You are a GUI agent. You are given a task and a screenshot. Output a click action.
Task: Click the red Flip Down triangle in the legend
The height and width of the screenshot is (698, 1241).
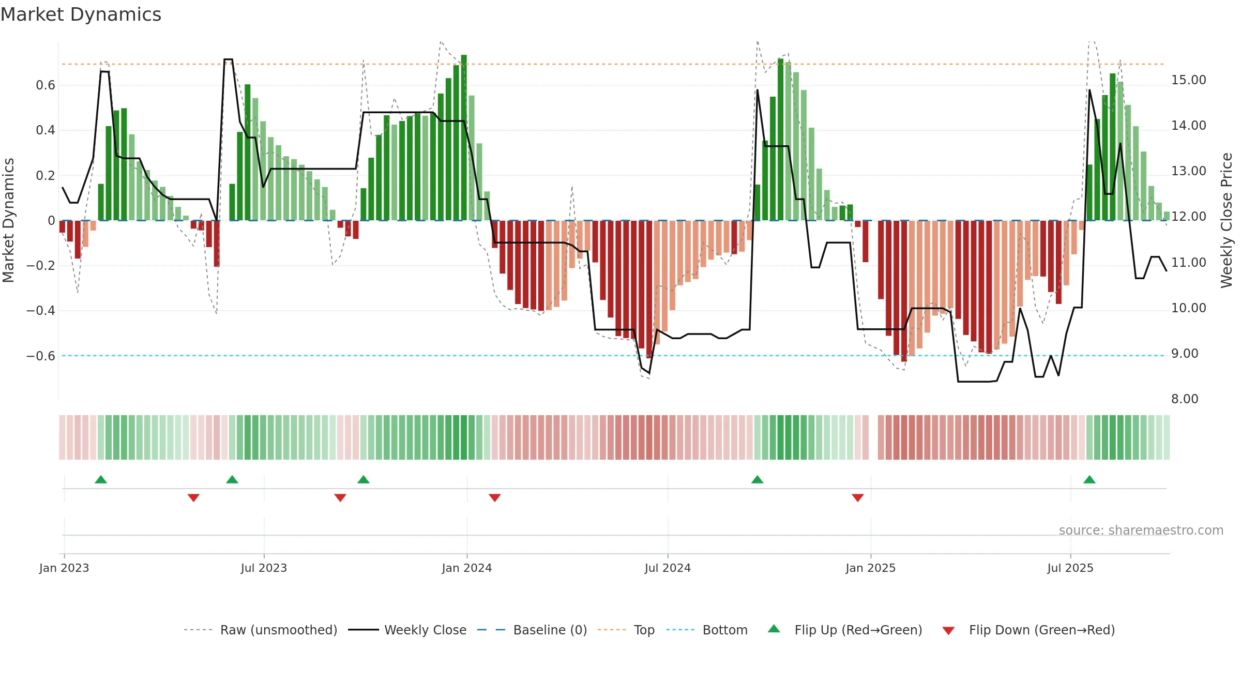(x=948, y=631)
